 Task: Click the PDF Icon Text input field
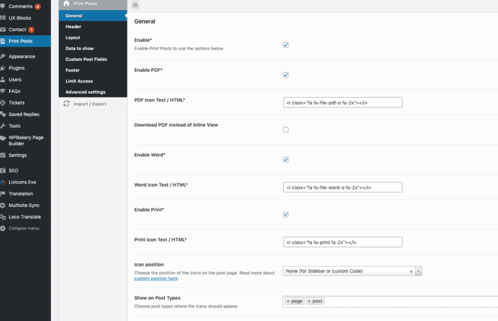click(342, 102)
